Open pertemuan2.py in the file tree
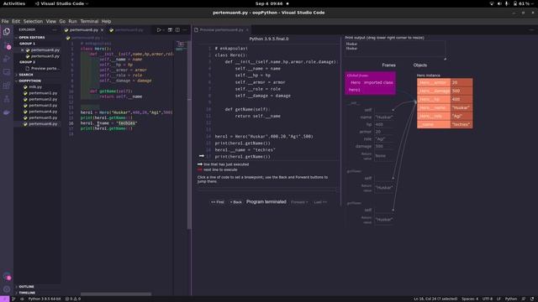This screenshot has height=302, width=538. [x=43, y=99]
